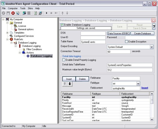
Task: Click the restart service toolbar icon
Action: (56, 13)
